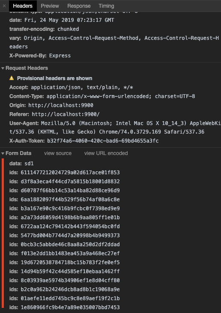This screenshot has width=221, height=313.
Task: Select id b2c0a962b24246dcb8ad8b1c19068a9e
Action: click(70, 289)
